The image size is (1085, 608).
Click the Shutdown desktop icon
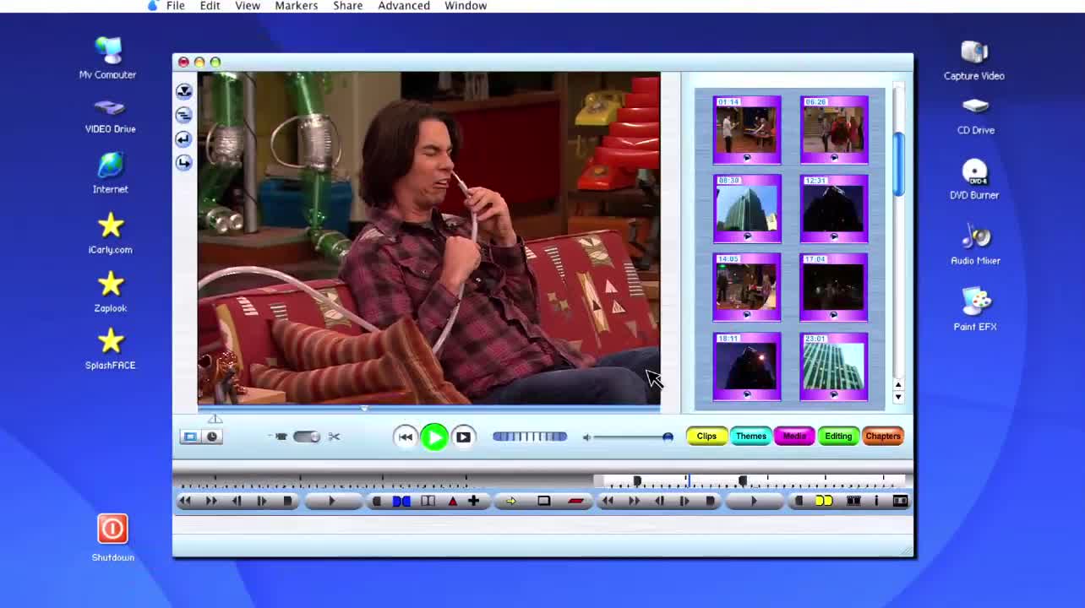pyautogui.click(x=112, y=537)
